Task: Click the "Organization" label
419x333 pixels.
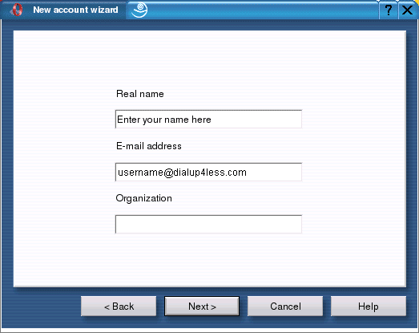Action: pyautogui.click(x=144, y=199)
